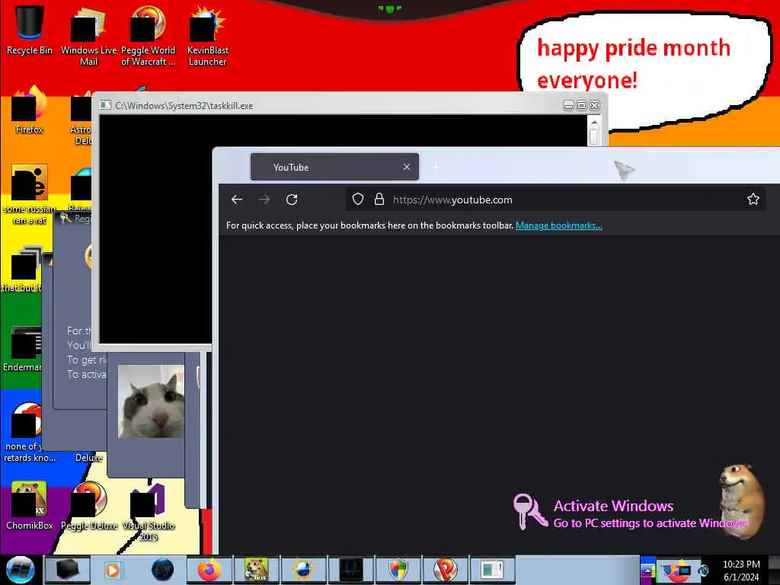Click the browser forward arrow
Image resolution: width=780 pixels, height=585 pixels.
[x=264, y=200]
